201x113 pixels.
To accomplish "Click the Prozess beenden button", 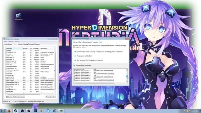I will click(x=50, y=97).
